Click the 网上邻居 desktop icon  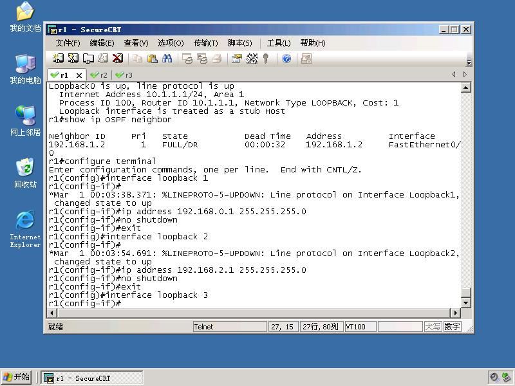click(25, 121)
